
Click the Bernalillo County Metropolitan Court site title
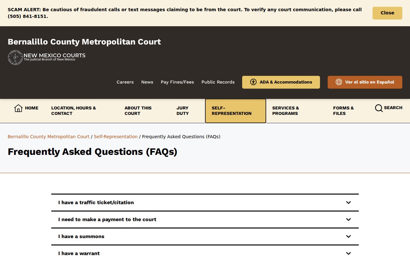84,42
